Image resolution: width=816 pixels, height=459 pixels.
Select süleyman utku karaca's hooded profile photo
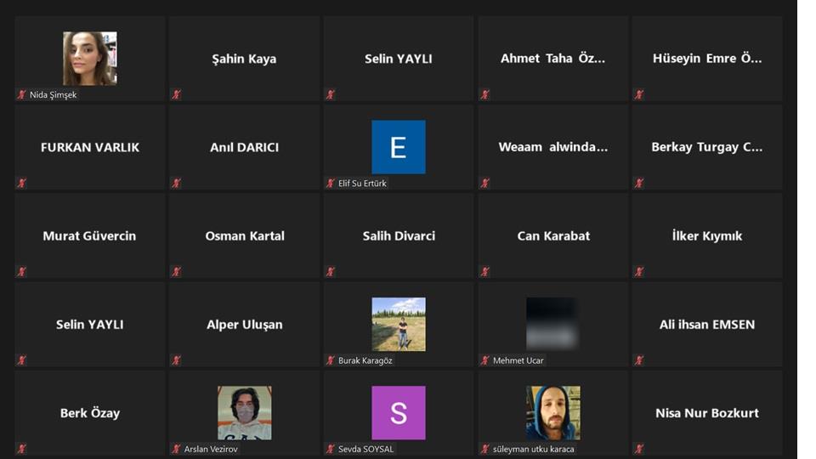(552, 413)
